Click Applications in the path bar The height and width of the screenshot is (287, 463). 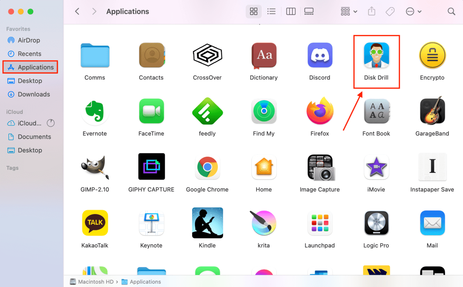point(141,282)
